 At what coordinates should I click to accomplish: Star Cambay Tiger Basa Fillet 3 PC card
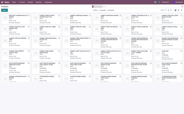(151, 15)
